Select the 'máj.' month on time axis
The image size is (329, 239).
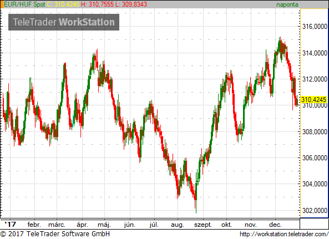[x=104, y=225]
